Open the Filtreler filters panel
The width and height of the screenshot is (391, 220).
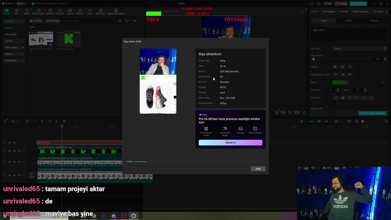[x=80, y=12]
